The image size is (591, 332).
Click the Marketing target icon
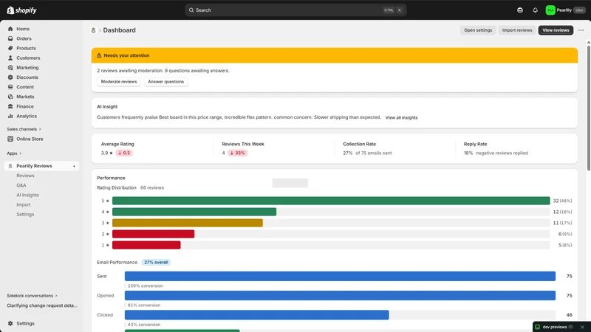(x=10, y=68)
